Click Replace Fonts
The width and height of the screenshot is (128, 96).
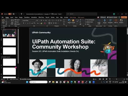89,22
